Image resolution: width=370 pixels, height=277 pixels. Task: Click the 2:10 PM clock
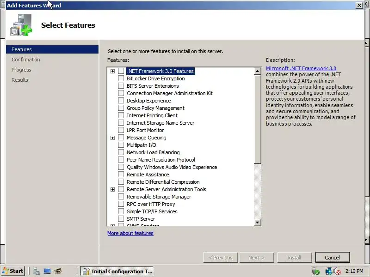354,271
